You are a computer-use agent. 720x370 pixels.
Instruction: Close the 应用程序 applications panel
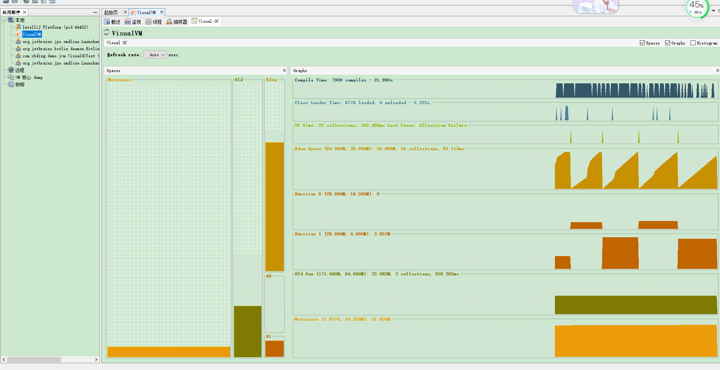pos(25,12)
